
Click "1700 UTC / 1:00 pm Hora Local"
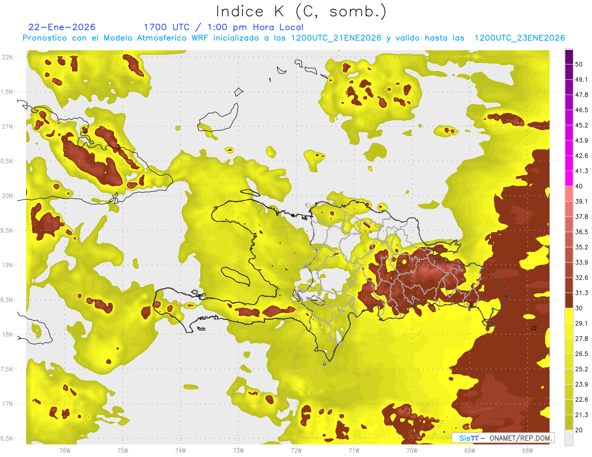(x=223, y=27)
